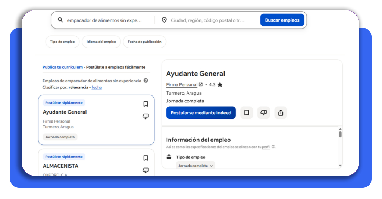Share the Ayudante General job
Viewport: 382px width, 199px height.
tap(281, 113)
